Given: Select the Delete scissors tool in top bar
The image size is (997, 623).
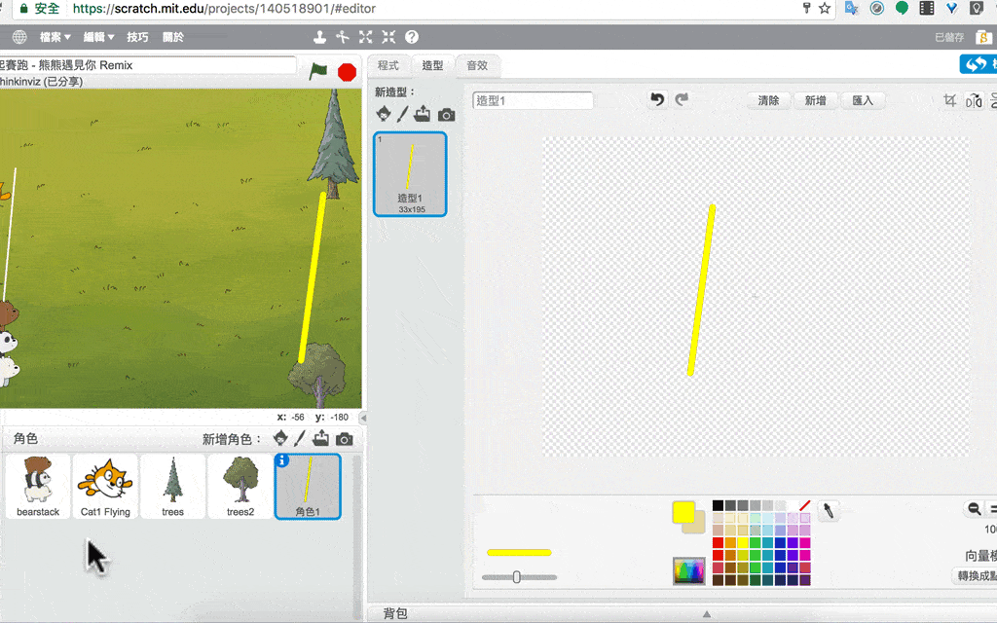Looking at the screenshot, I should pos(343,37).
